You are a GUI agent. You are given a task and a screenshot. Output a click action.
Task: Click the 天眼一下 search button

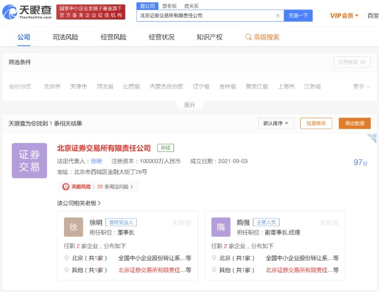298,16
